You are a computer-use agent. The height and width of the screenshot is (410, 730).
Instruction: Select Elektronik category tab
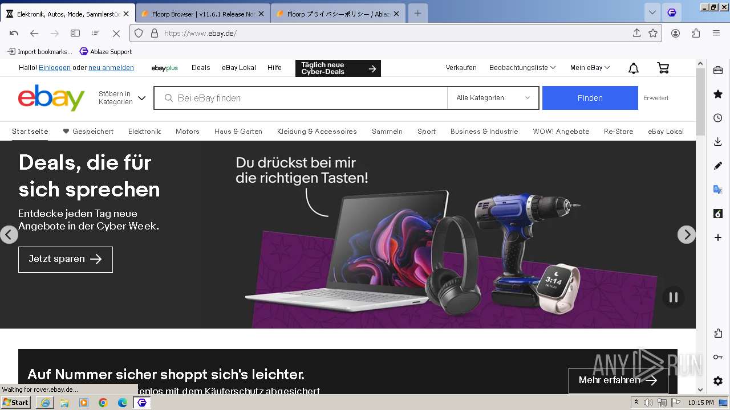coord(145,132)
